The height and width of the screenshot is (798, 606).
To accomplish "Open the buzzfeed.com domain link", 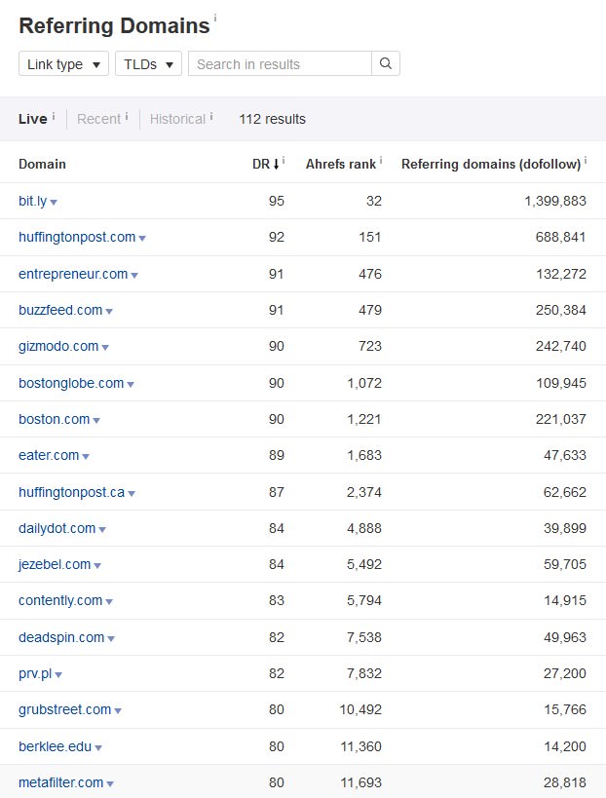I will coord(60,310).
